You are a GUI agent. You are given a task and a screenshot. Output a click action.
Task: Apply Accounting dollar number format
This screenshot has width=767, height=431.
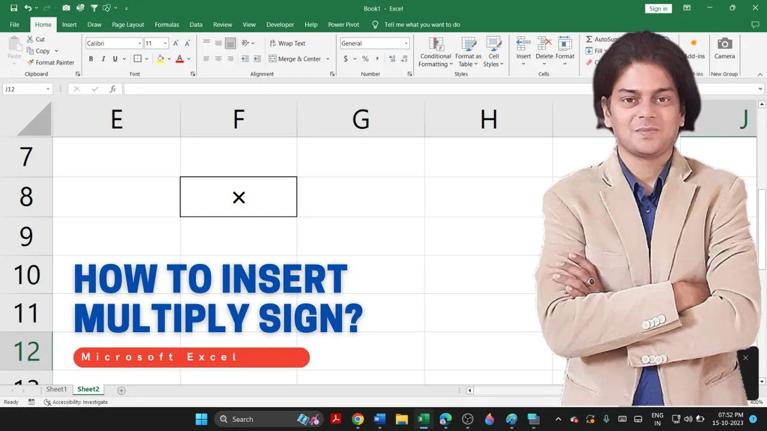[346, 59]
